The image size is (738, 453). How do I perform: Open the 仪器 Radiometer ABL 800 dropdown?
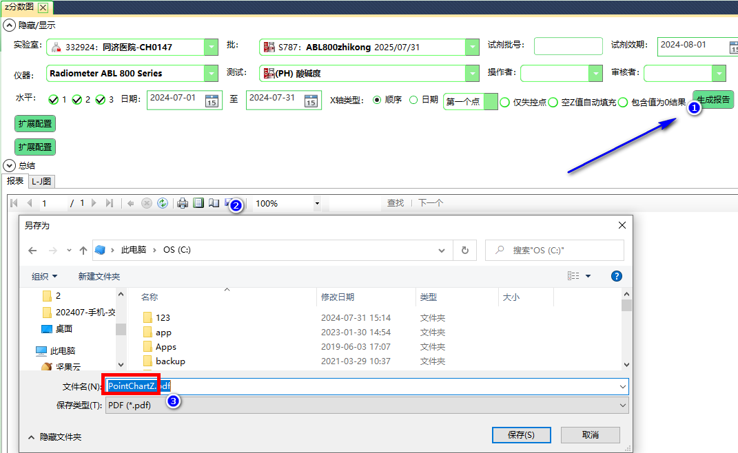[x=212, y=74]
